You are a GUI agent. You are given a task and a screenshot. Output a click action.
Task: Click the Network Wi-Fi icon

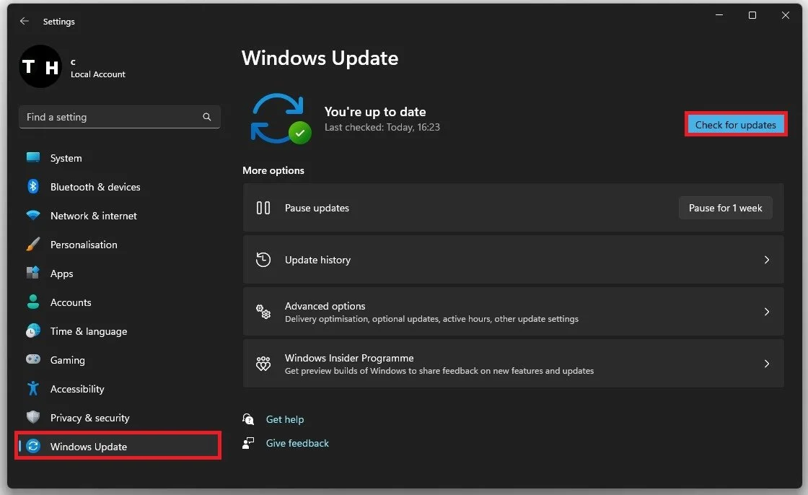(x=33, y=215)
